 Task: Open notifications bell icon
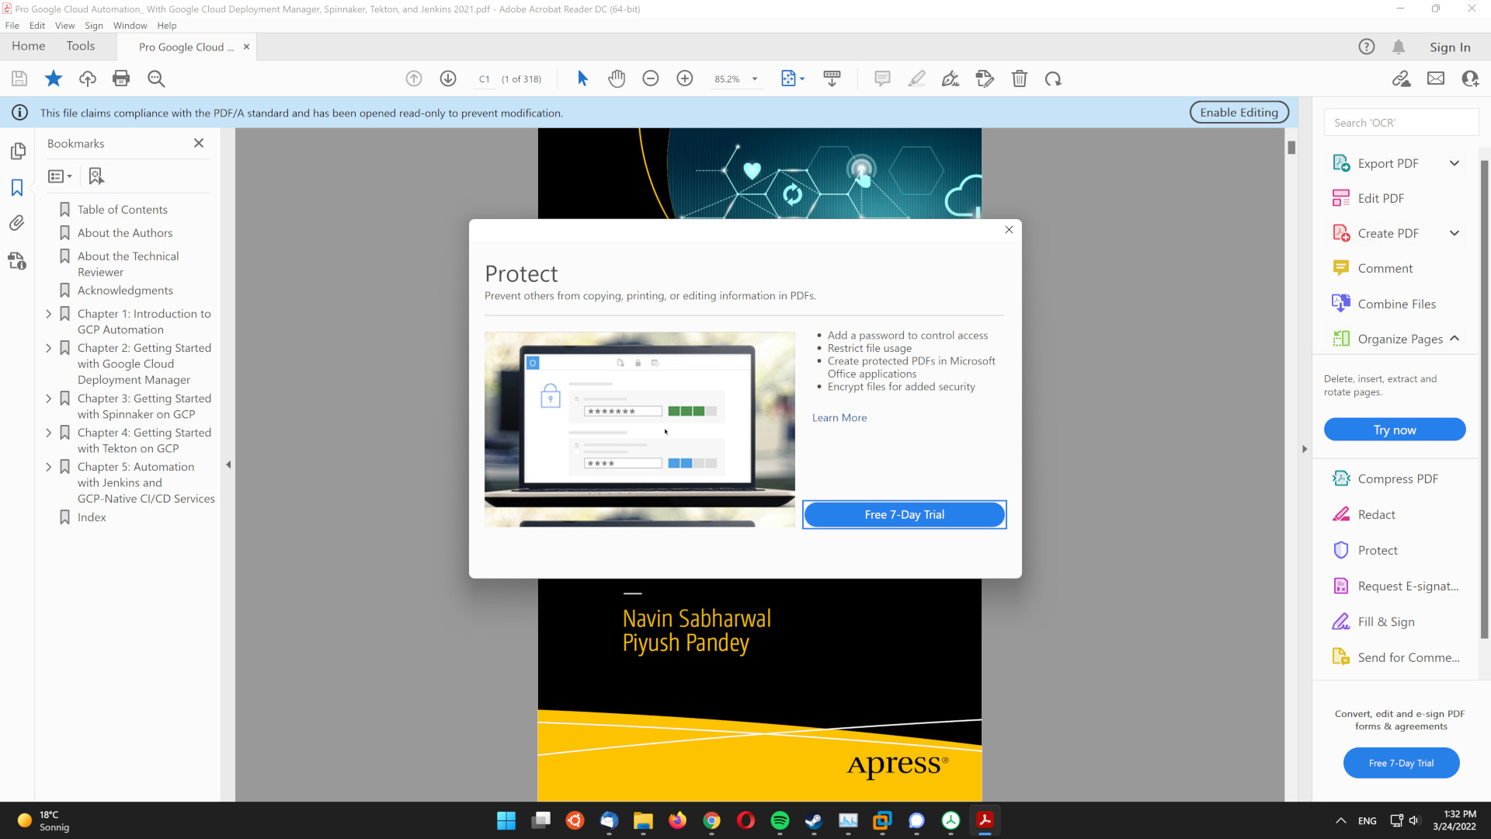(x=1399, y=47)
